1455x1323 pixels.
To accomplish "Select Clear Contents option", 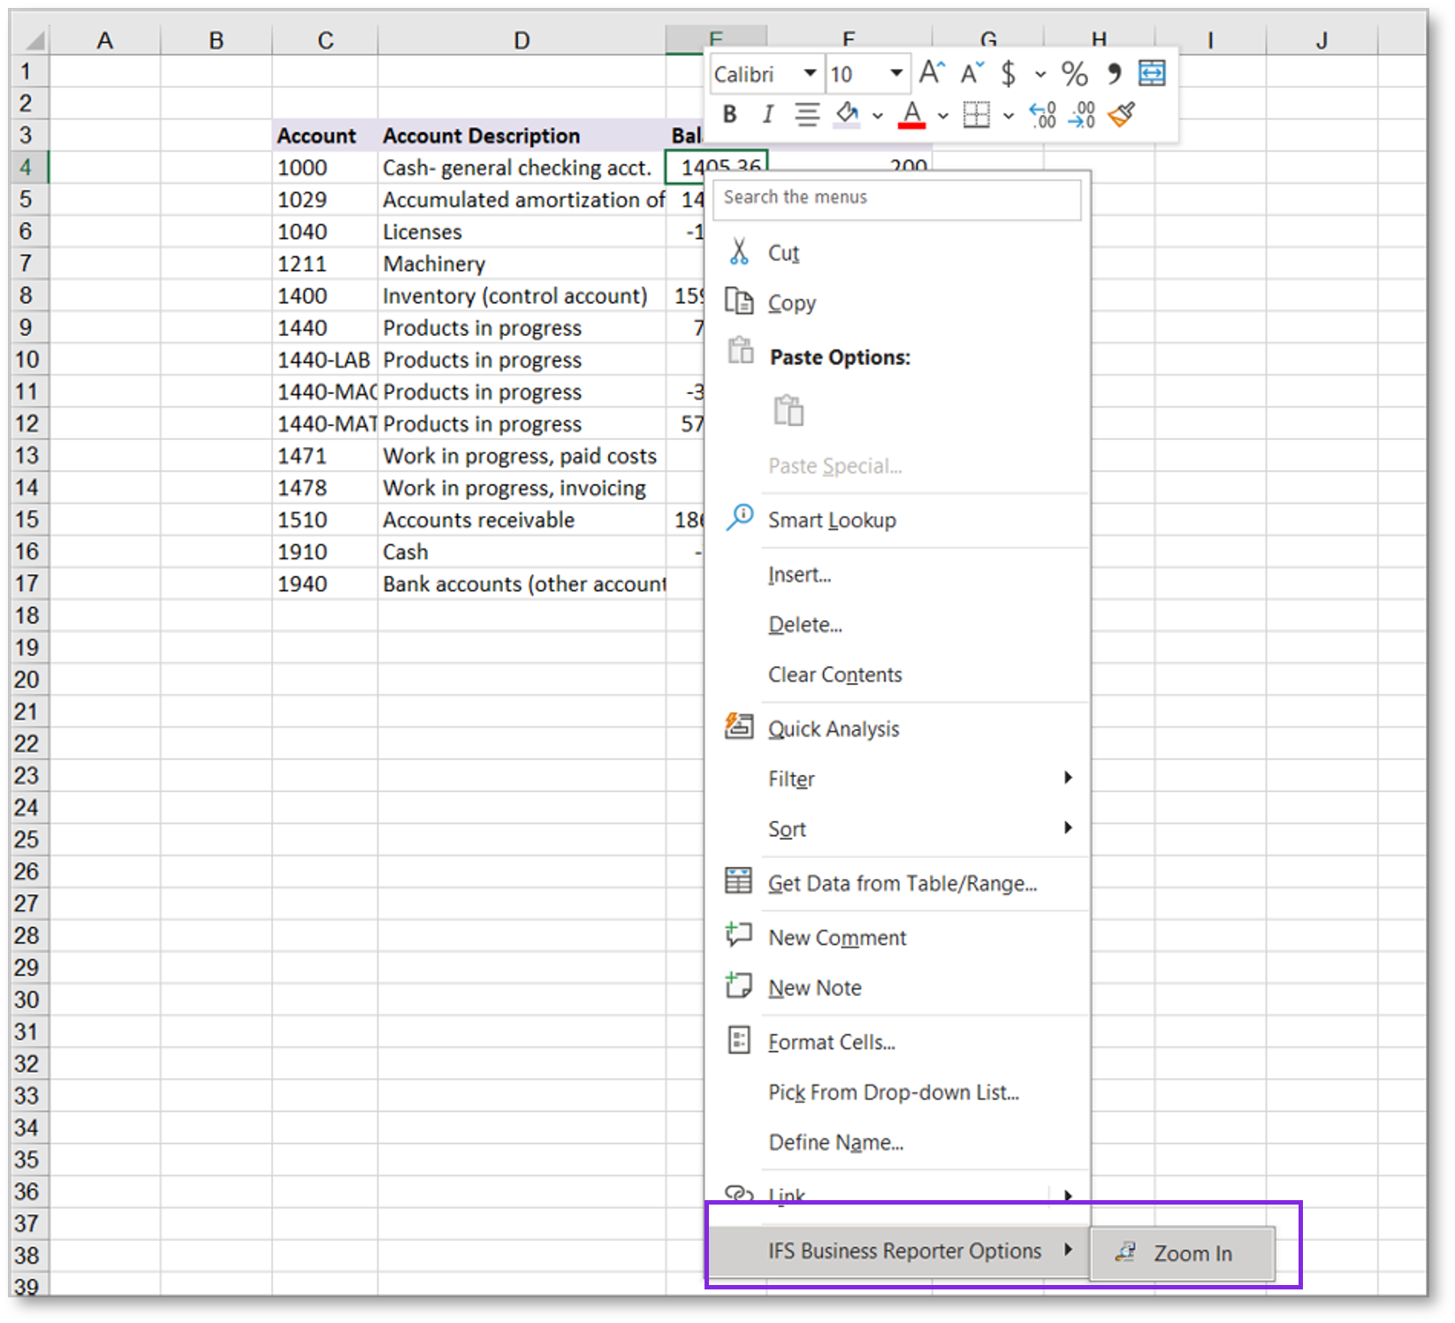I will [x=834, y=675].
